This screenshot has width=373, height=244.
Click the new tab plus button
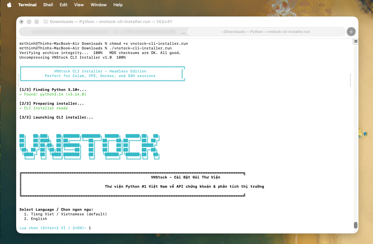pos(351,32)
